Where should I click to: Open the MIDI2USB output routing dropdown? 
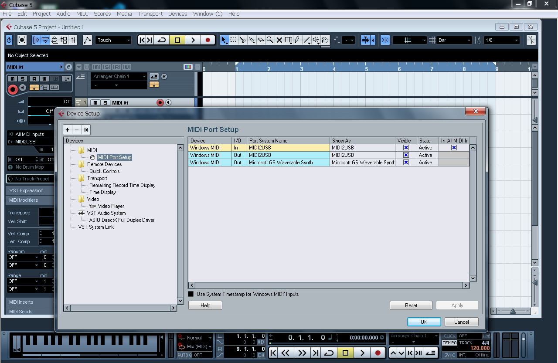point(31,142)
